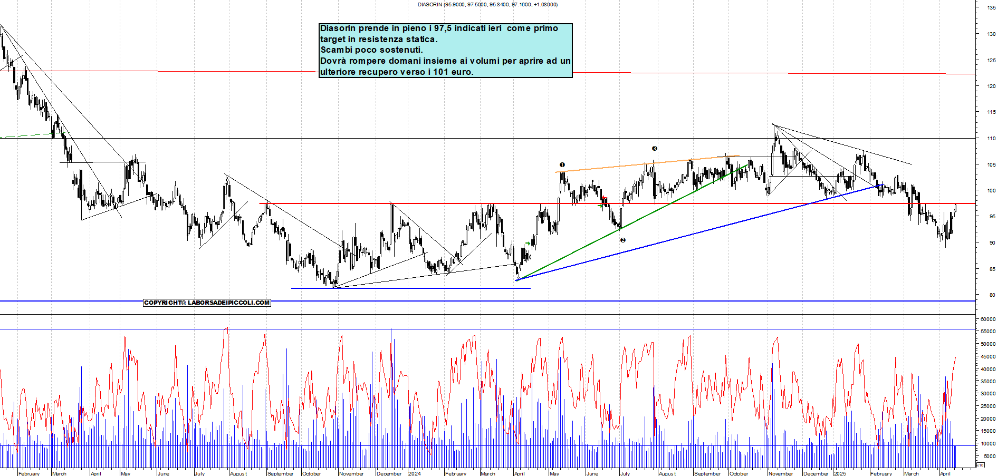Click the 110 price axis label
The height and width of the screenshot is (476, 997).
click(x=991, y=139)
